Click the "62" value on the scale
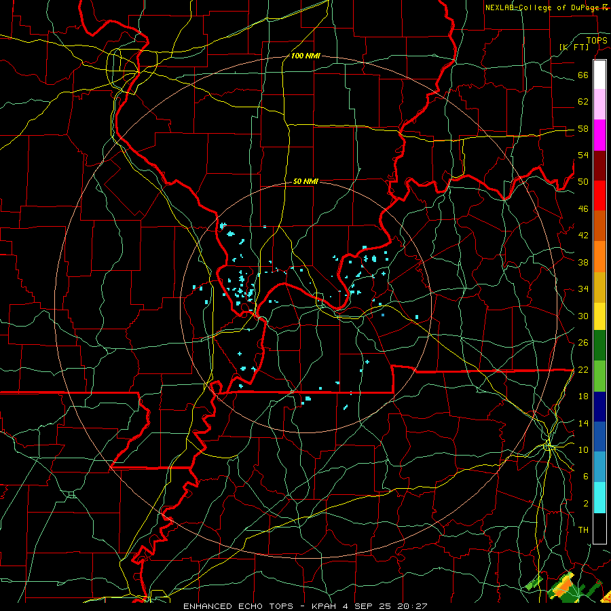Image resolution: width=611 pixels, height=611 pixels. 583,102
